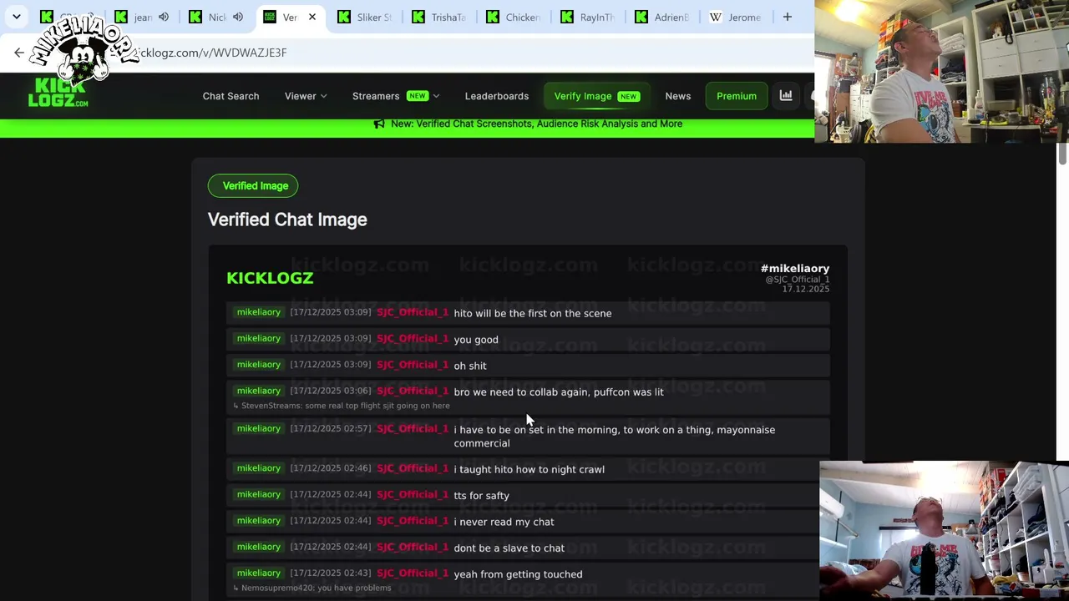Mute the audio icon on jean tab
The height and width of the screenshot is (601, 1069).
[x=164, y=17]
